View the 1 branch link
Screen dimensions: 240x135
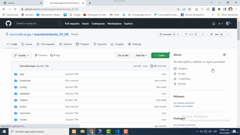(41, 55)
